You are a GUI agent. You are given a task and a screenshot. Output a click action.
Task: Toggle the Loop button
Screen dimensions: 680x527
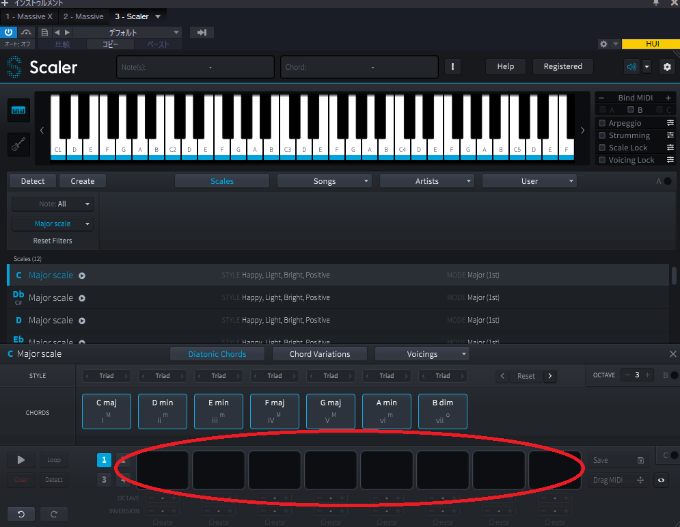54,460
